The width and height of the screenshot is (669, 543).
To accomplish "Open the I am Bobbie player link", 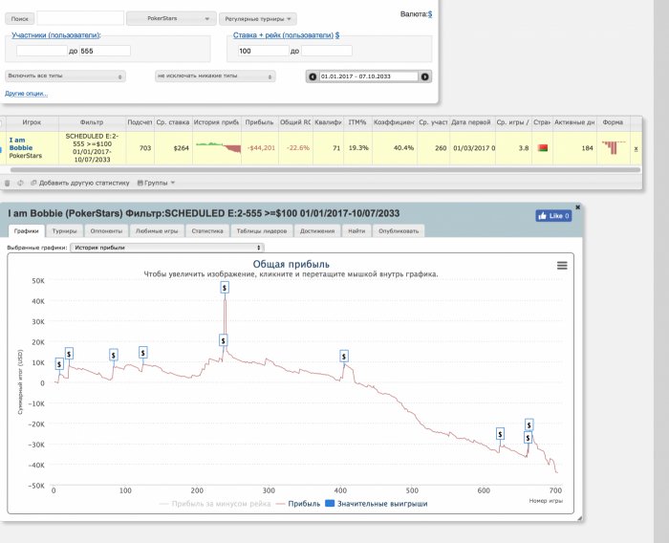I will pos(21,143).
